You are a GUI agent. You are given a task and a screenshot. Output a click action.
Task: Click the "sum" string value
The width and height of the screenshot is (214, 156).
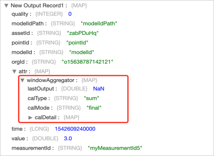pos(91,98)
